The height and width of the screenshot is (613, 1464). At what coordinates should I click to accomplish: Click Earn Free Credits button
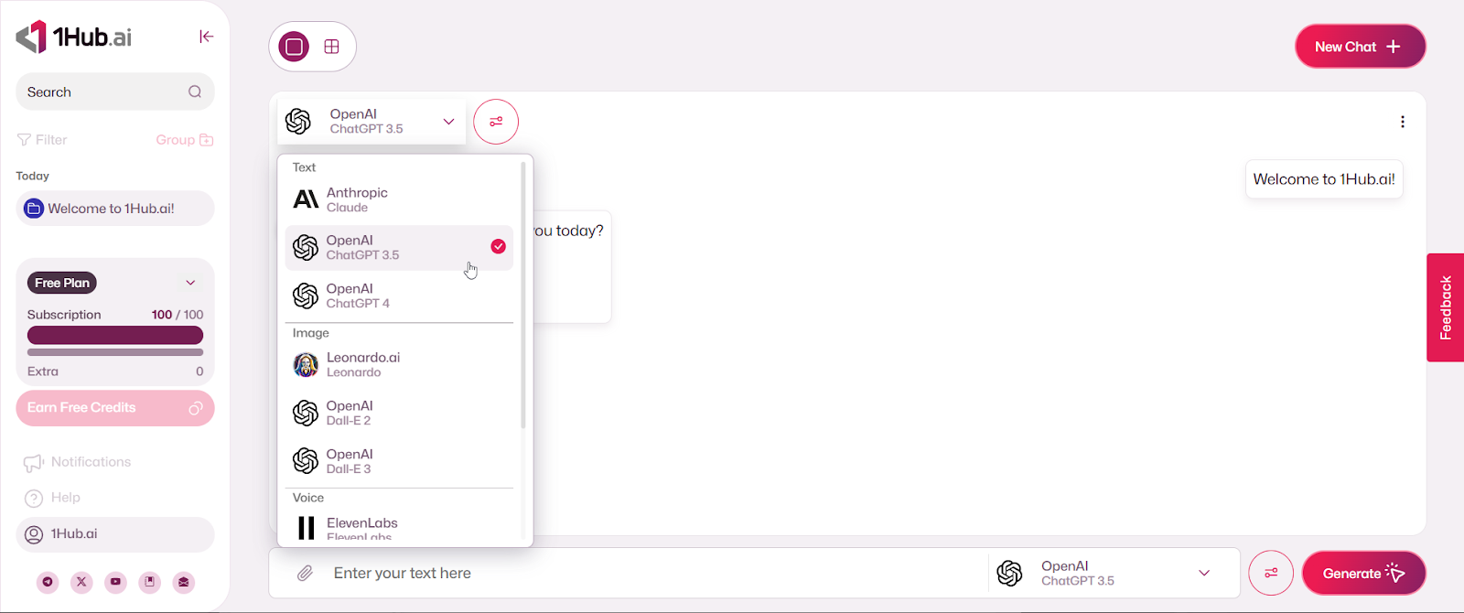pos(115,408)
